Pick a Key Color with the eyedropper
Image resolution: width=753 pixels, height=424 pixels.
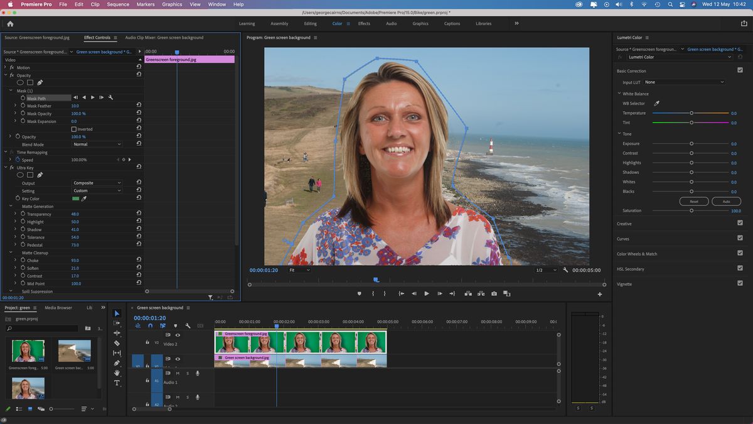(x=84, y=198)
